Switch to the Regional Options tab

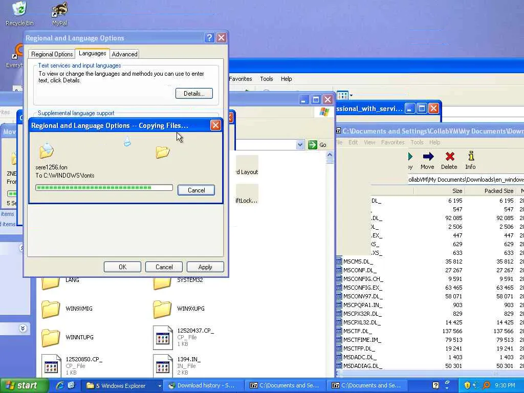[52, 54]
